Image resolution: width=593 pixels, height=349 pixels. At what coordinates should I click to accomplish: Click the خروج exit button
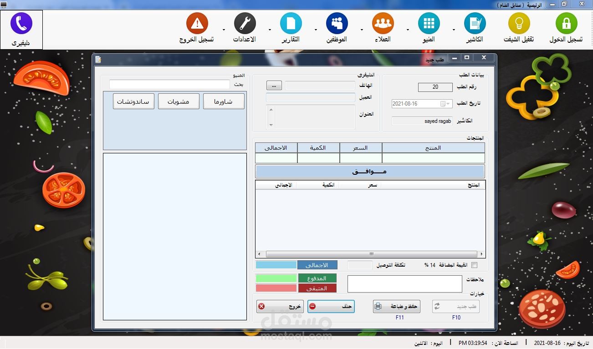280,307
